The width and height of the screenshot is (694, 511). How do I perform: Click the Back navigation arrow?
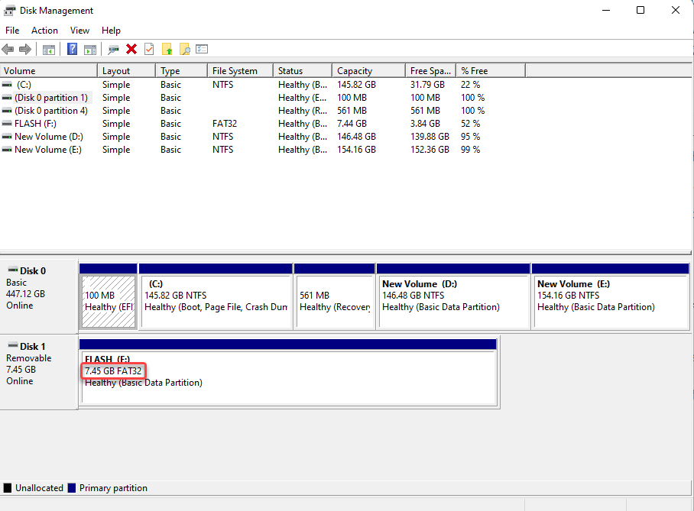(x=8, y=49)
